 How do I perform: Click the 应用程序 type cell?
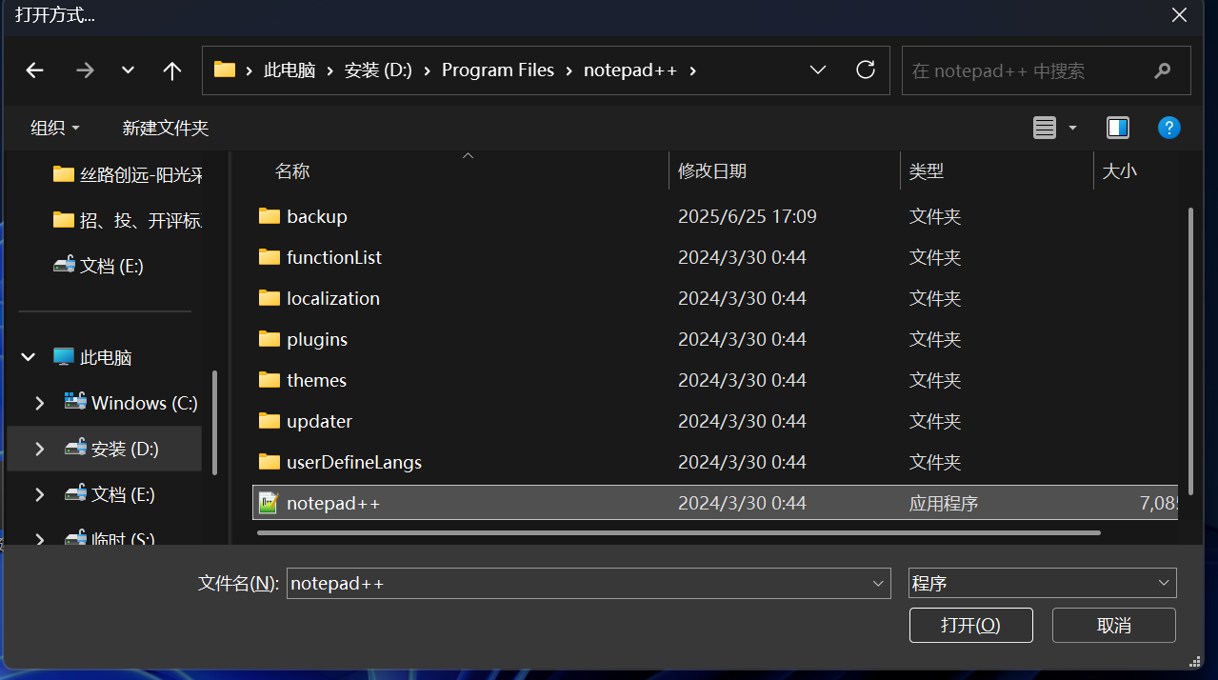point(943,503)
